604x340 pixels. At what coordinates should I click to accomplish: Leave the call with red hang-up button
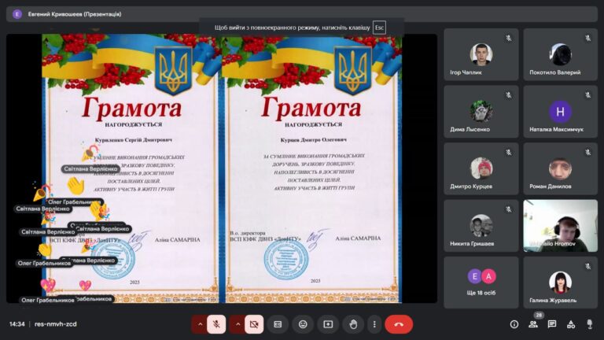tap(399, 324)
